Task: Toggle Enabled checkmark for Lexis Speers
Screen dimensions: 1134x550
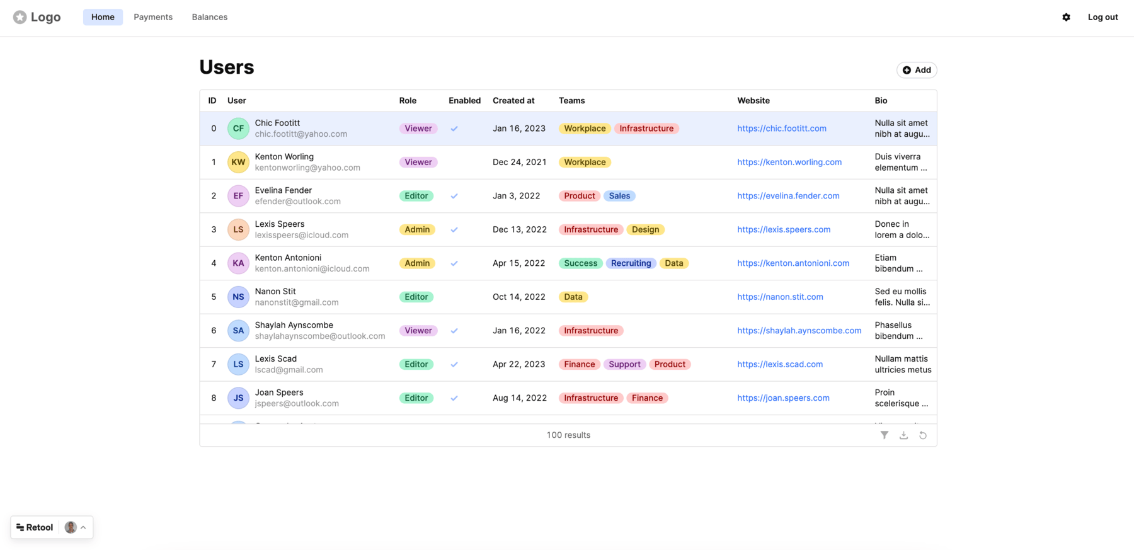Action: click(x=454, y=229)
